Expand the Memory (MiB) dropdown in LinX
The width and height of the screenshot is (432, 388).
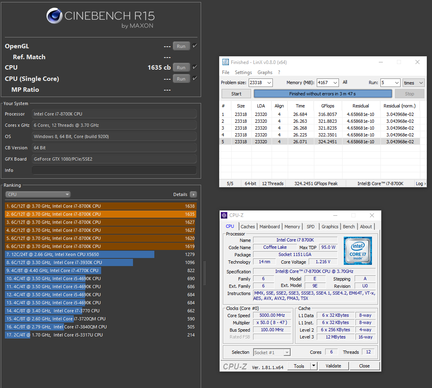[335, 83]
